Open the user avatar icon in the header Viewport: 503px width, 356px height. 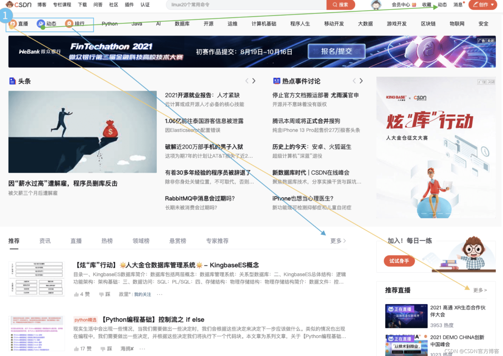[376, 5]
